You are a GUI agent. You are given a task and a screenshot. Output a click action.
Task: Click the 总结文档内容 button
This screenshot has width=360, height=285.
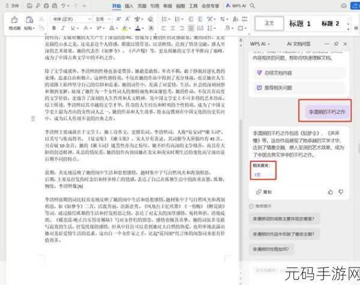coord(299,73)
